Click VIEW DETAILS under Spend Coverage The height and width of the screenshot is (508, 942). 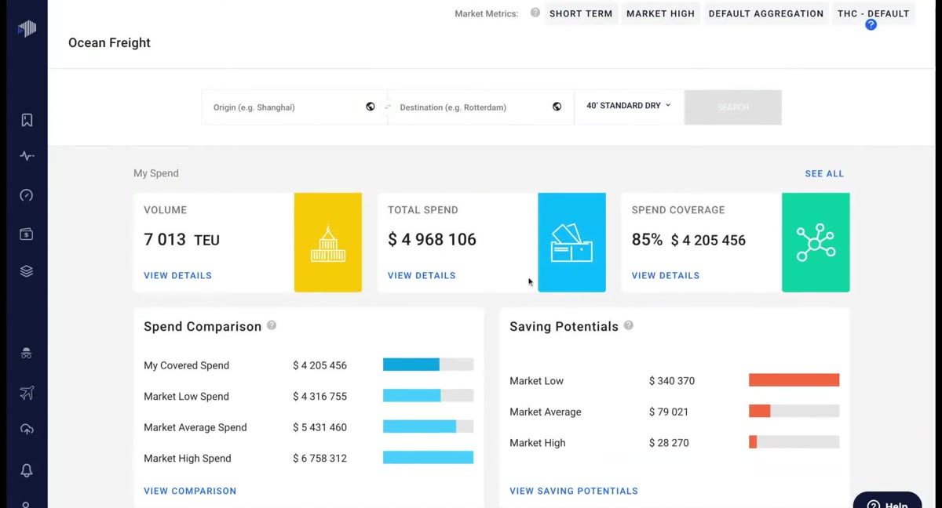pos(666,275)
